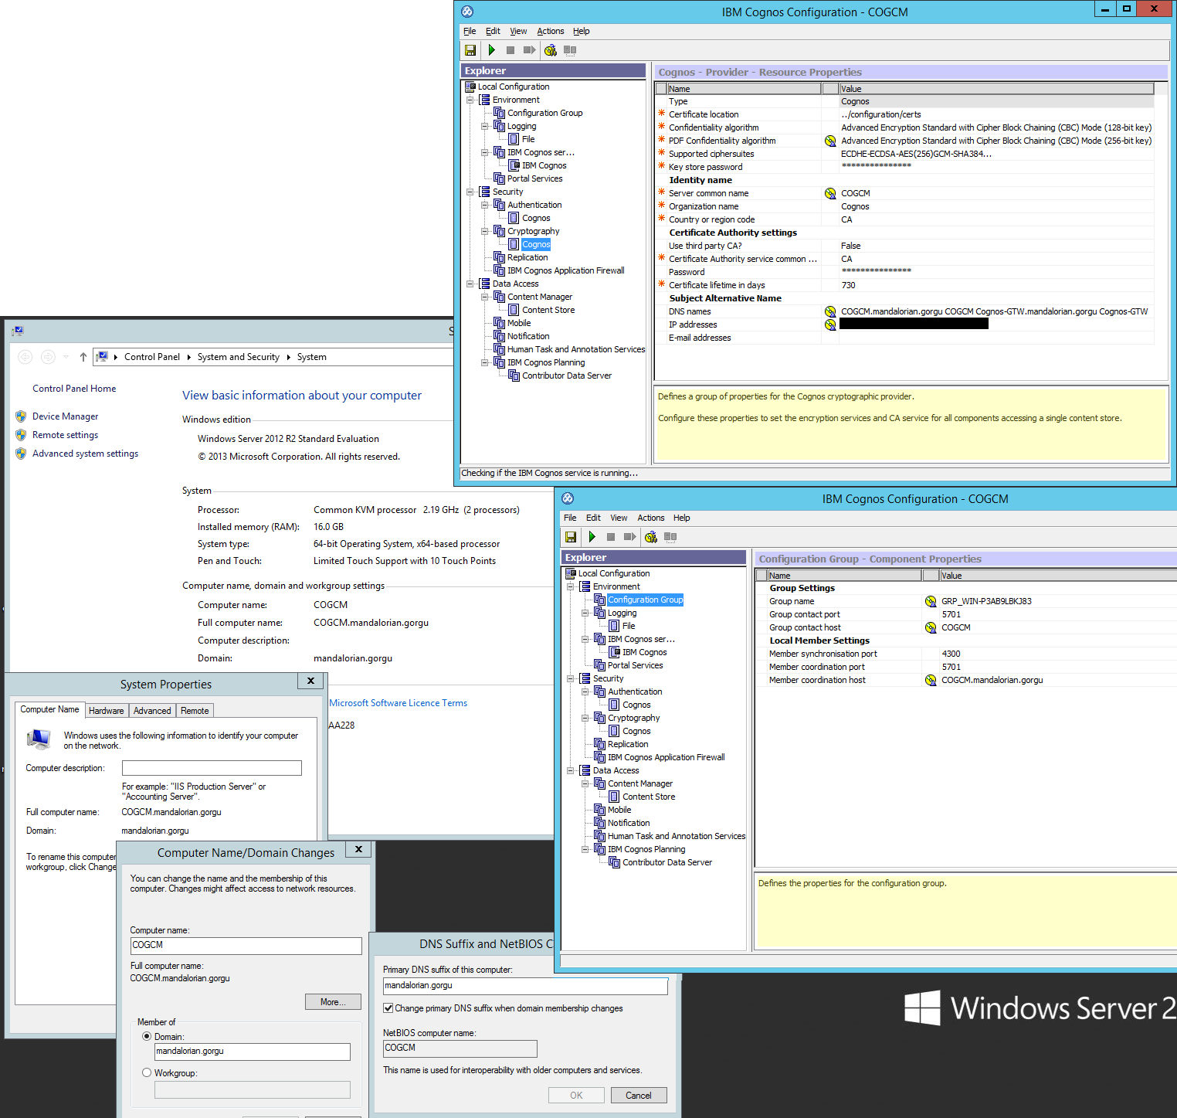Click edit icon beside DNS names
Screen dimensions: 1177x1118
pos(830,311)
